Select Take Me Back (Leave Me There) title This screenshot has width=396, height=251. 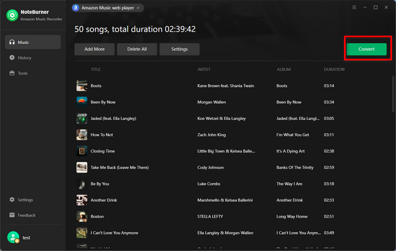tap(120, 167)
